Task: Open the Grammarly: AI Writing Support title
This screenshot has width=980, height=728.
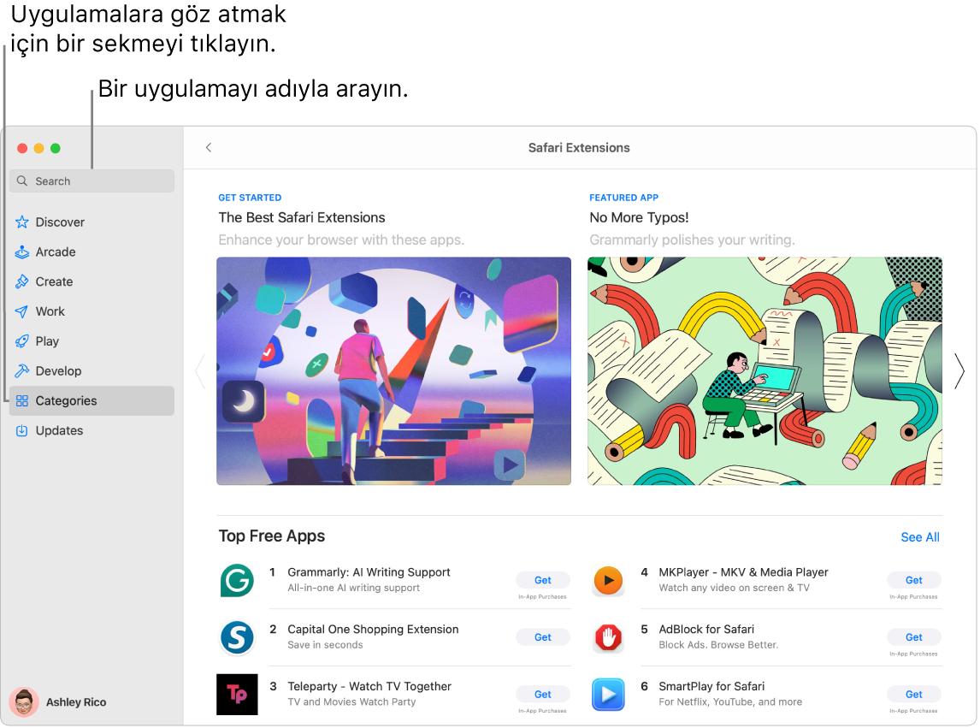Action: pos(369,572)
